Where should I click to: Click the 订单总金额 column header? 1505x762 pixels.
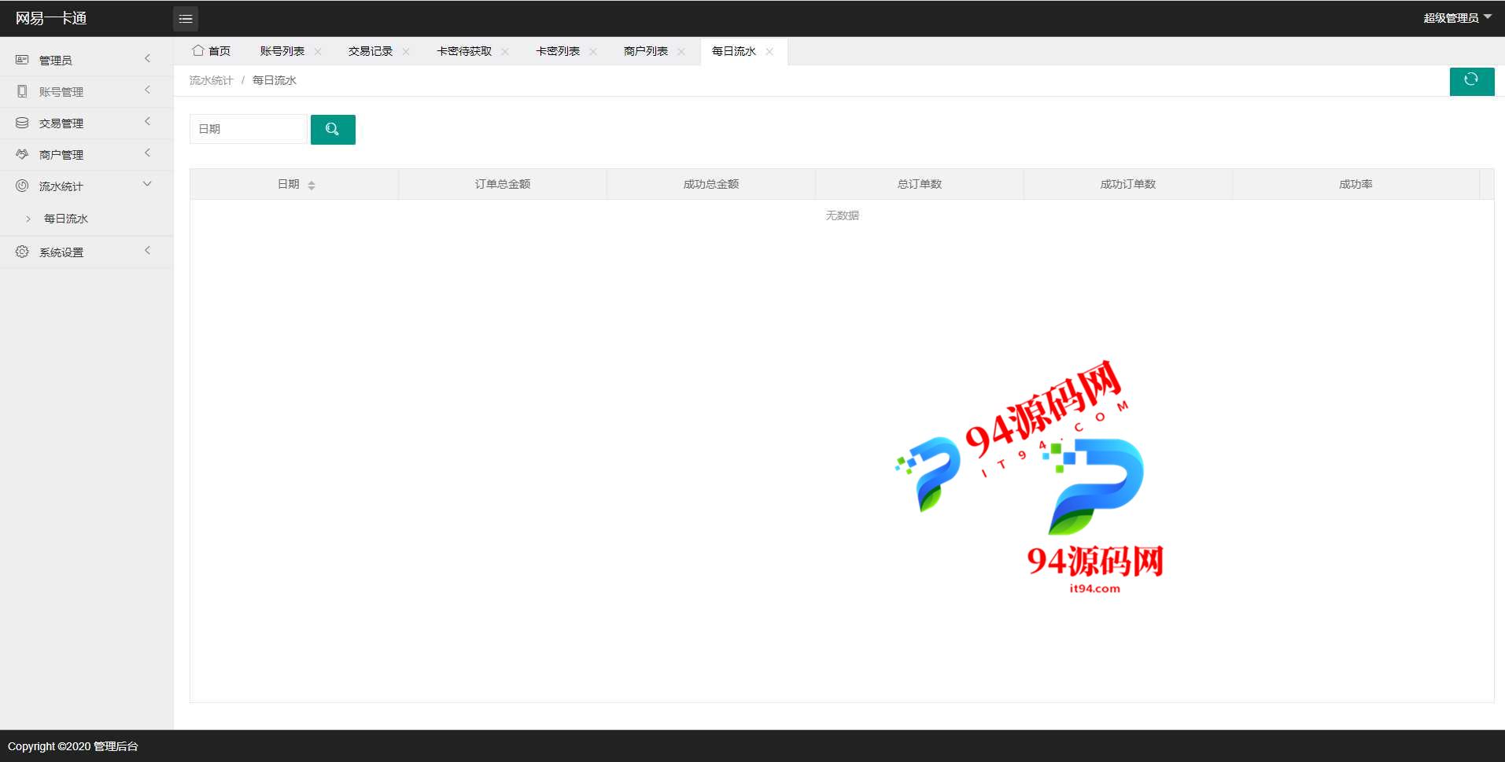502,184
